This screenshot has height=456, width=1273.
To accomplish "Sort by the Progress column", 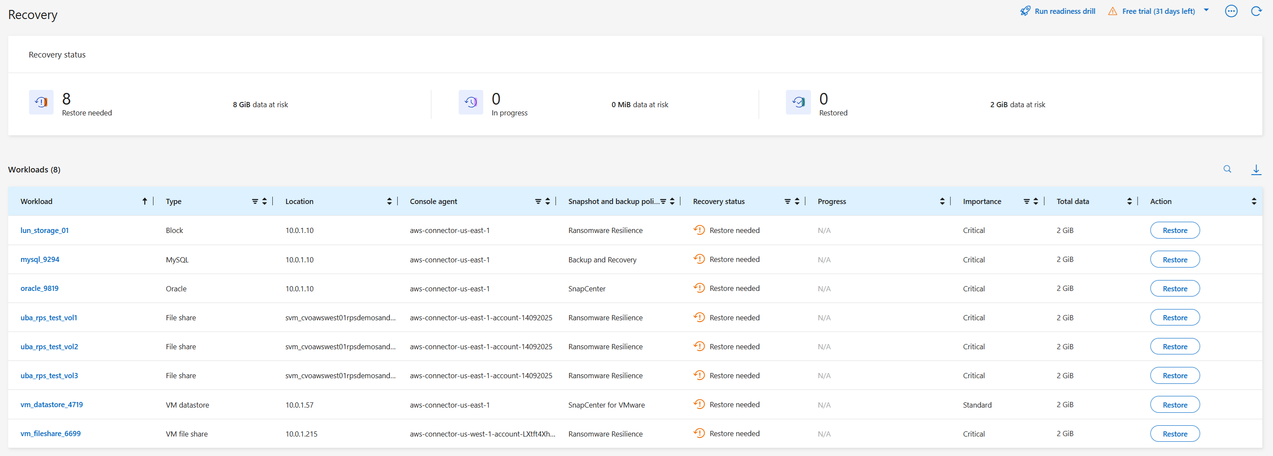I will [x=942, y=201].
